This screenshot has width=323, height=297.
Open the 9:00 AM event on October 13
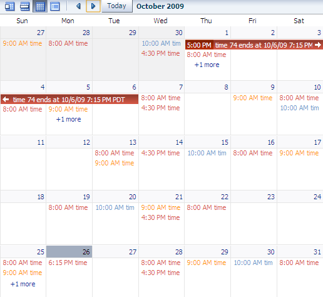click(x=115, y=163)
